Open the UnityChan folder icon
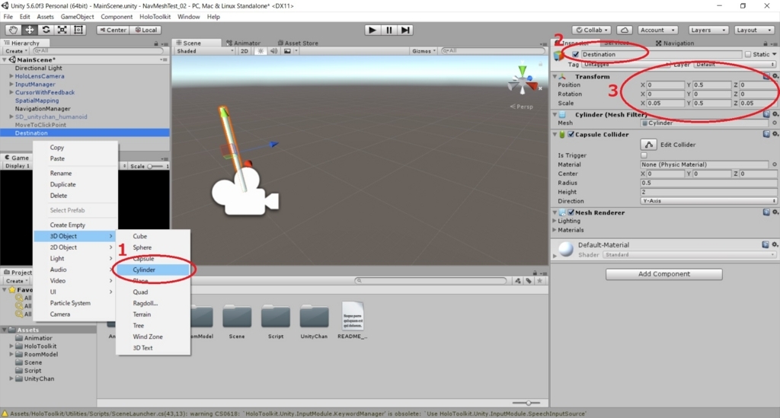The height and width of the screenshot is (418, 780). (x=314, y=317)
